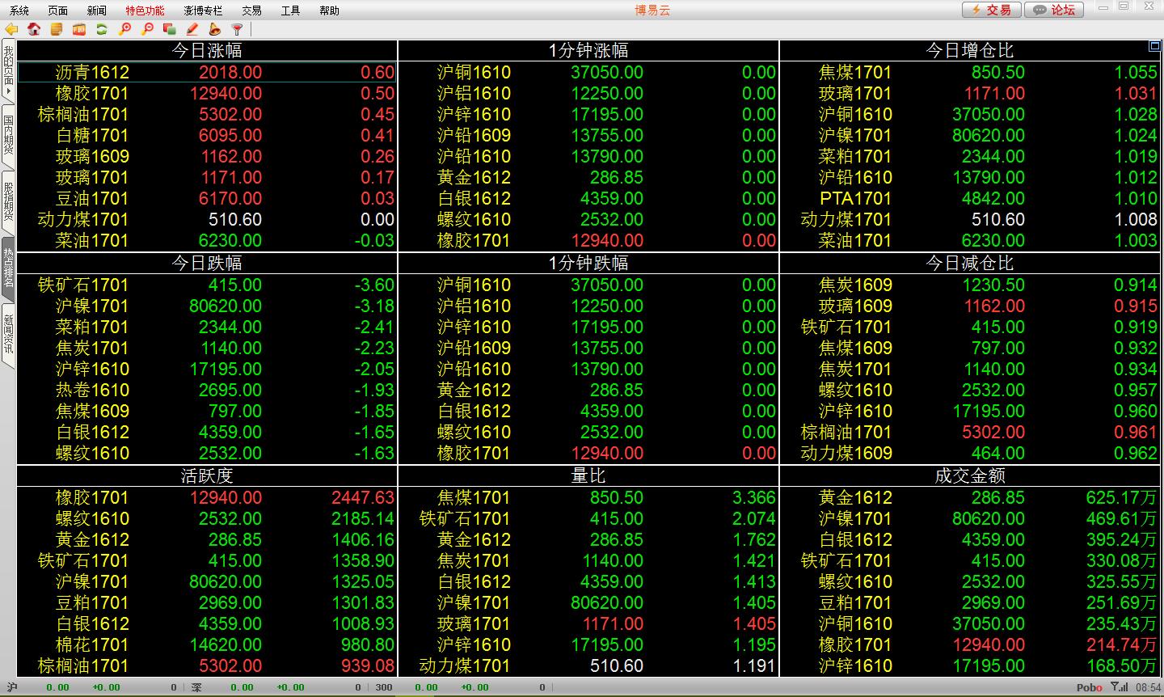Open the funnel filter icon
This screenshot has height=697, width=1164.
coord(238,29)
